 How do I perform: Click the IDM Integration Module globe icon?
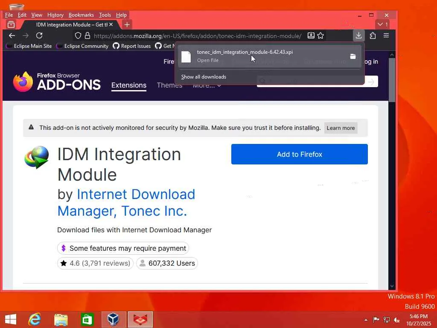[37, 157]
